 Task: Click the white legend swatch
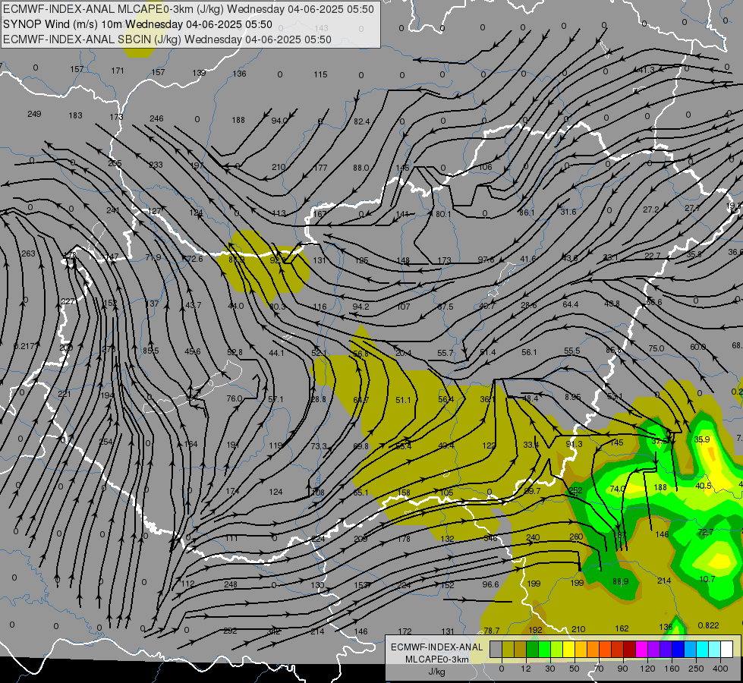[727, 650]
